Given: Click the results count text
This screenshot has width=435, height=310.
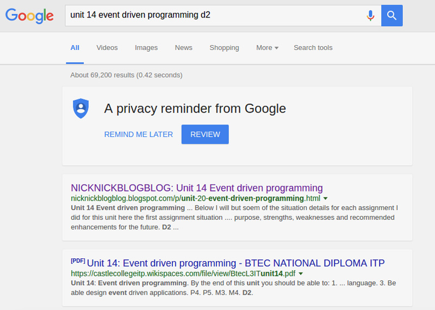Looking at the screenshot, I should pos(126,75).
